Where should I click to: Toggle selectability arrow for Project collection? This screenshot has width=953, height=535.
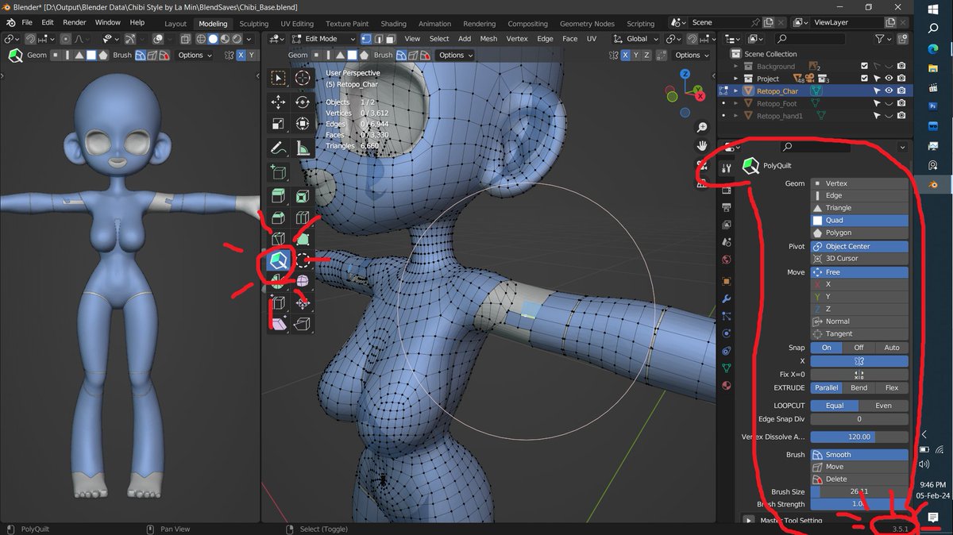coord(878,79)
